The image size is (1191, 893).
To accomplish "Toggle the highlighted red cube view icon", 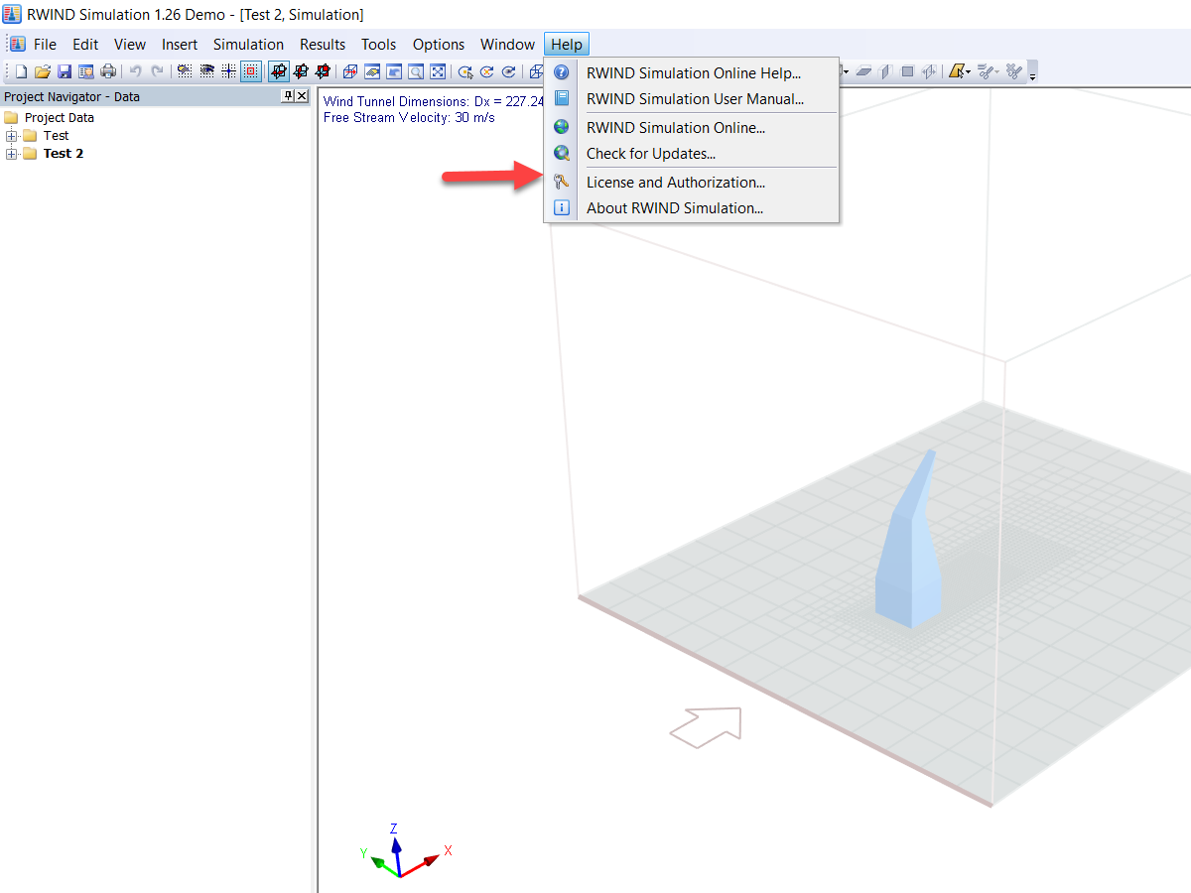I will pos(278,71).
